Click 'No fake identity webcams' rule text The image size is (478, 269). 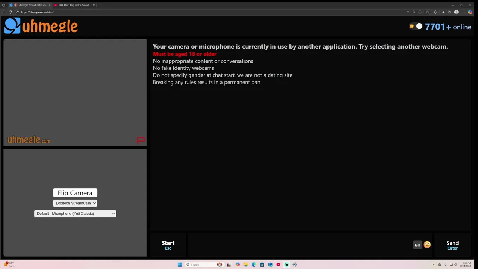tap(183, 68)
